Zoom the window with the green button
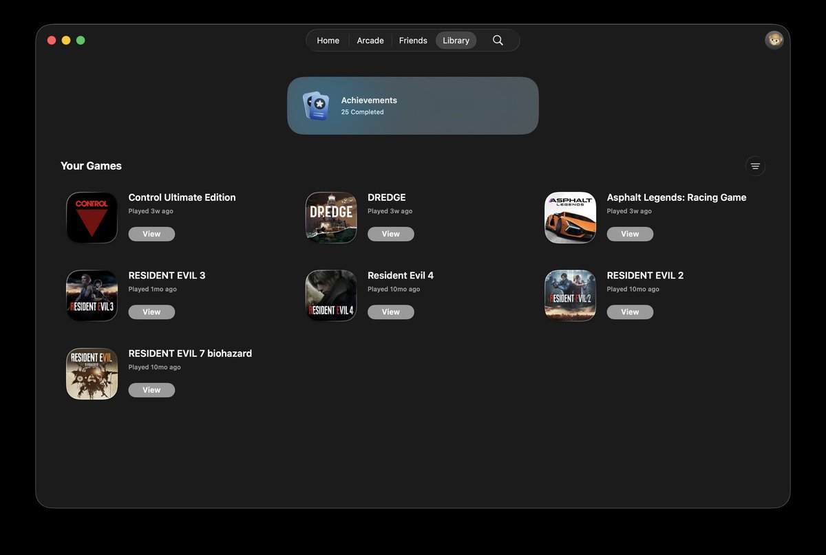Viewport: 826px width, 555px height. [81, 41]
